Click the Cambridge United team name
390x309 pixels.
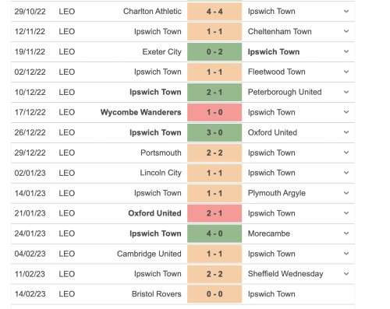click(149, 254)
